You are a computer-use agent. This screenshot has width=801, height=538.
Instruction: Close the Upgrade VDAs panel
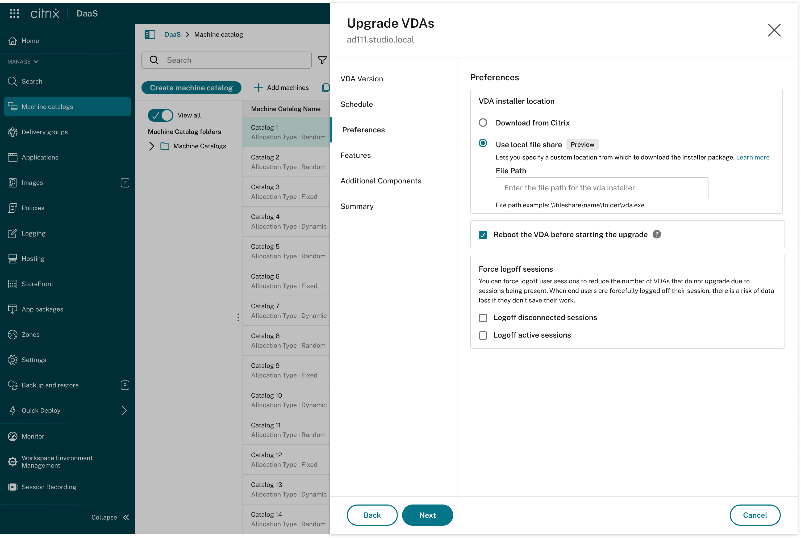[774, 30]
